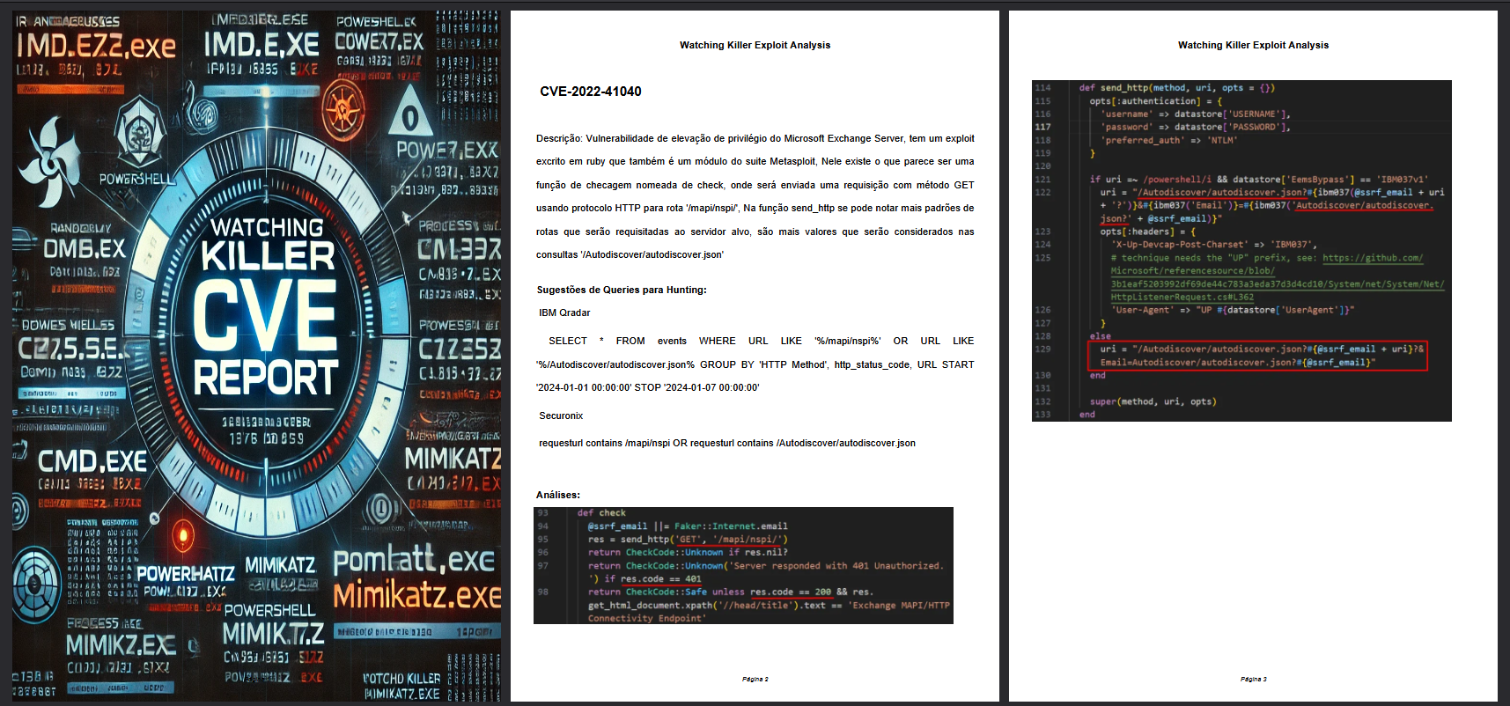Click the 'Descrição:' label in the description paragraph
Screen dimensions: 1510x706
click(559, 138)
